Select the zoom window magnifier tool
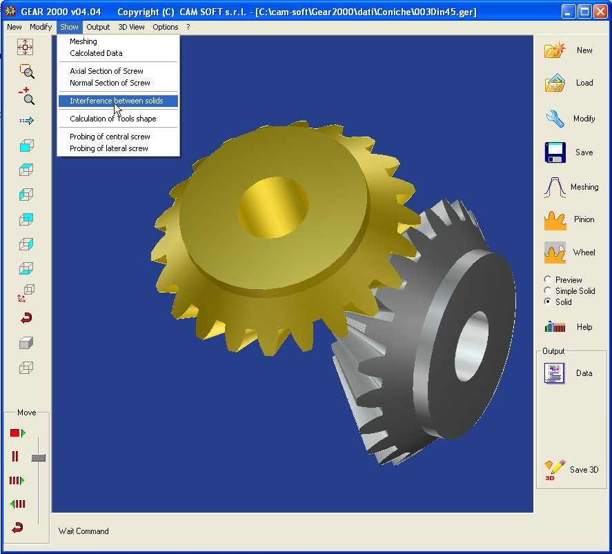This screenshot has height=554, width=612. tap(26, 71)
